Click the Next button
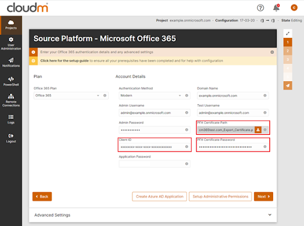This screenshot has height=226, width=304. (x=264, y=196)
